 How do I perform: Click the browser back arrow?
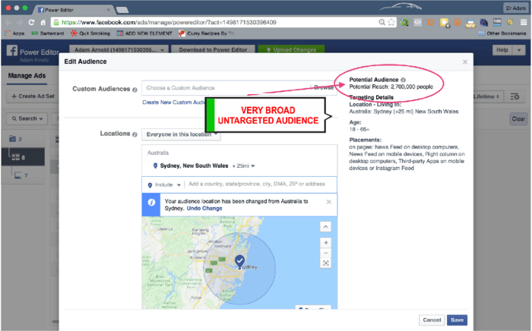(x=9, y=22)
